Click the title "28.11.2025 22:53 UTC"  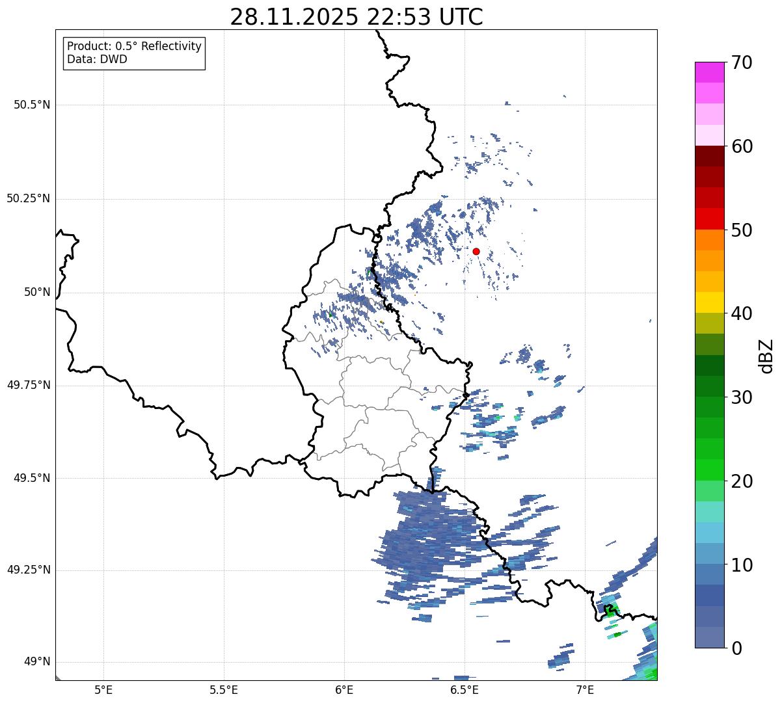[357, 17]
